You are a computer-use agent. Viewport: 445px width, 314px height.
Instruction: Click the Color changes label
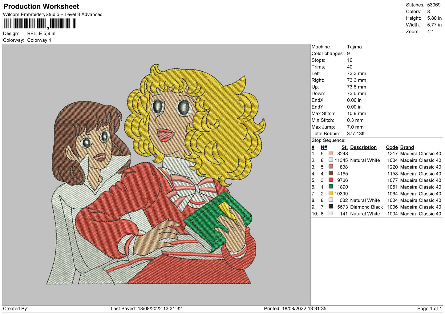(328, 54)
